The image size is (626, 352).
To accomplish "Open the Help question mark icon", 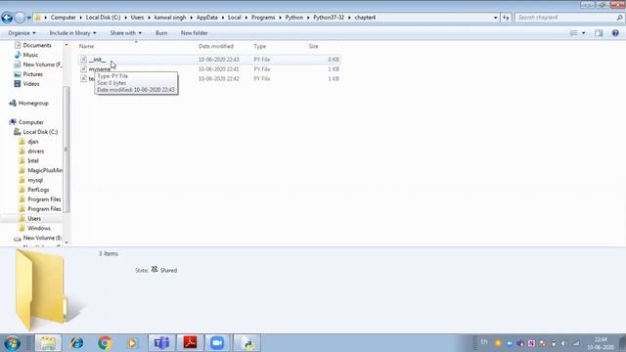I will [x=615, y=33].
